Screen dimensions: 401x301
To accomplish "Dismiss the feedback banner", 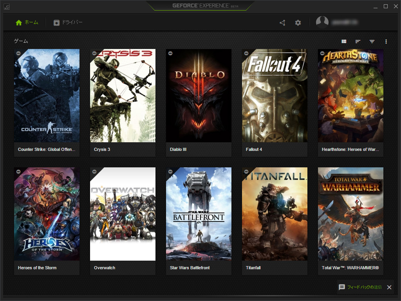I will point(389,287).
